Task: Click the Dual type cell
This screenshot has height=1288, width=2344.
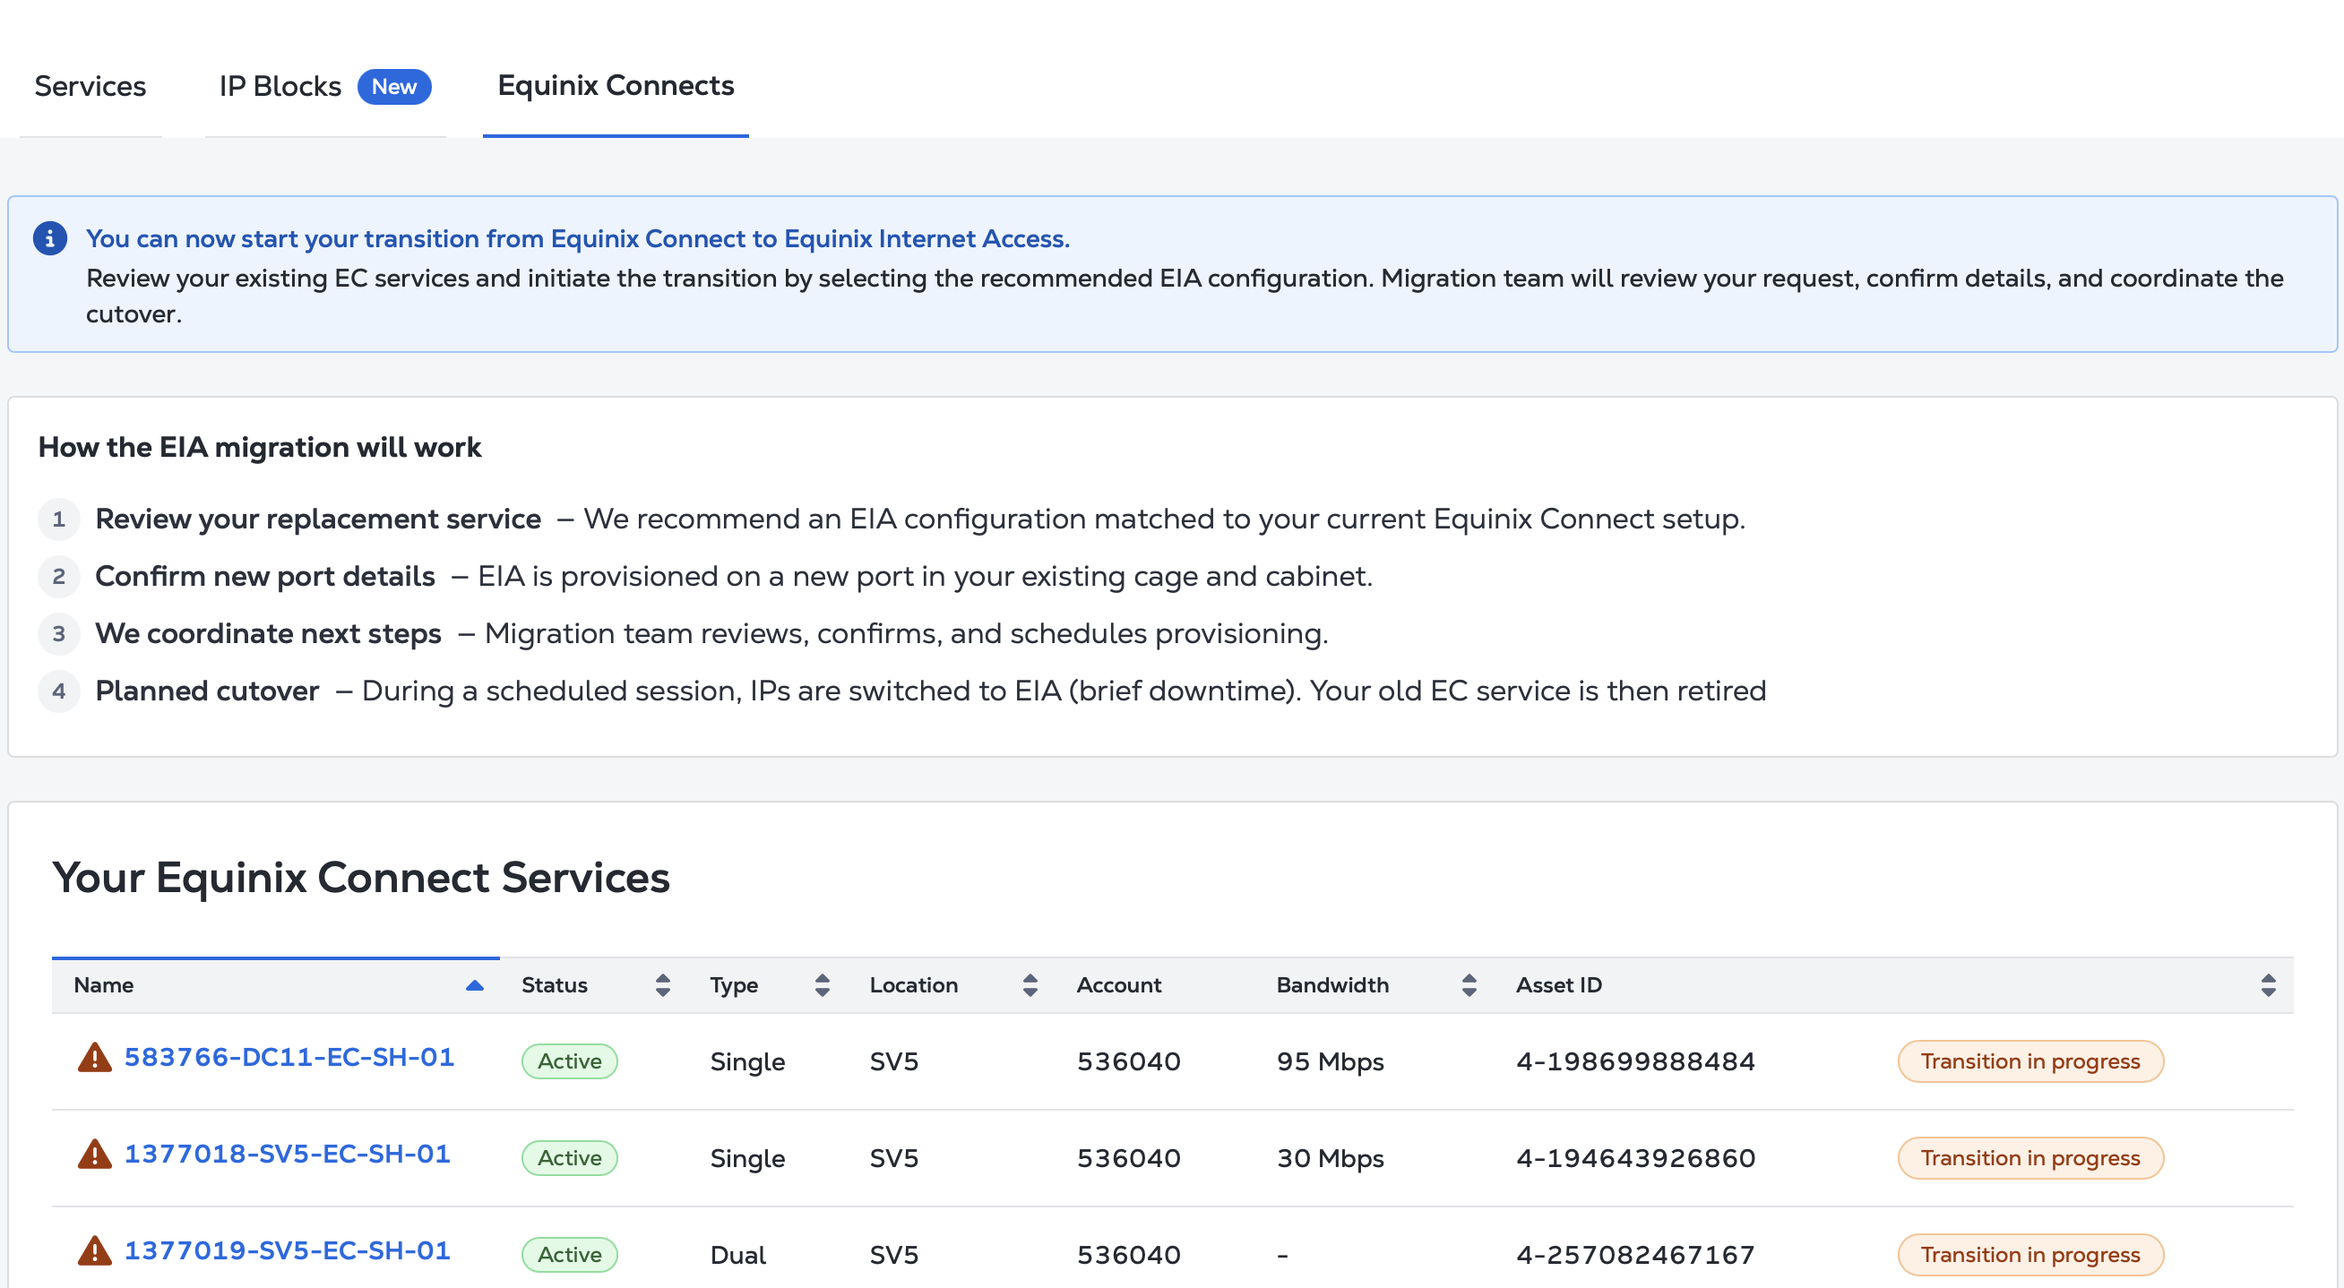Action: click(738, 1254)
